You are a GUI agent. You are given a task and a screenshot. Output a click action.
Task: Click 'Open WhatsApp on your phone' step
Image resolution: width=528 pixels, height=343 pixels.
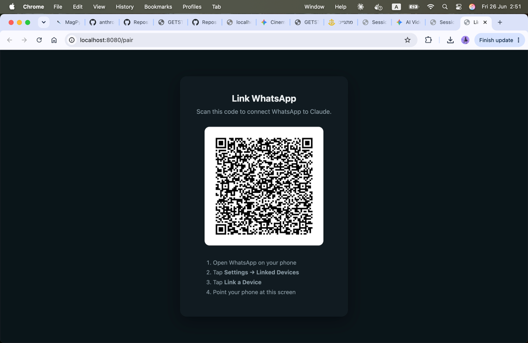255,263
